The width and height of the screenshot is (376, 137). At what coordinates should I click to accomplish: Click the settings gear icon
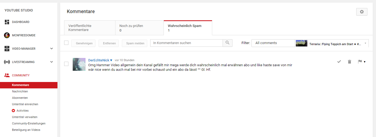362,12
